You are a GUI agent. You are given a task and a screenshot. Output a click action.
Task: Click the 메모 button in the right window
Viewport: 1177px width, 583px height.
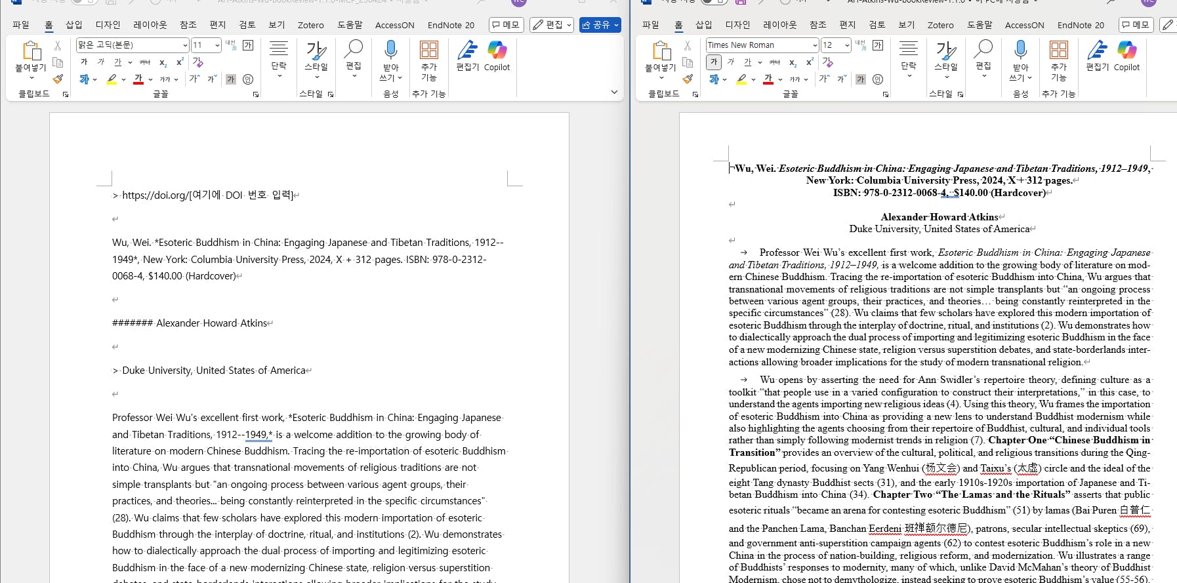[x=1136, y=25]
